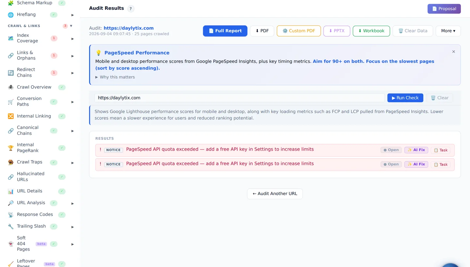
Task: Open the daylytix.com audit link
Action: tap(129, 28)
